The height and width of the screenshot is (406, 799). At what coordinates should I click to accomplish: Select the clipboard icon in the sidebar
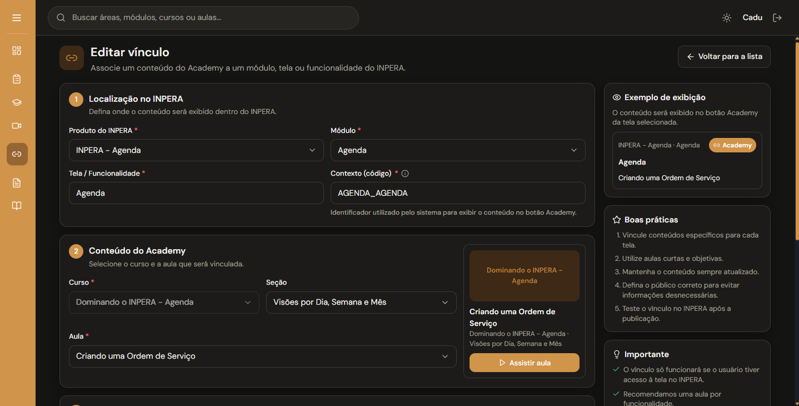tap(17, 79)
